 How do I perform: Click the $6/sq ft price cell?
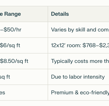(x=24, y=45)
